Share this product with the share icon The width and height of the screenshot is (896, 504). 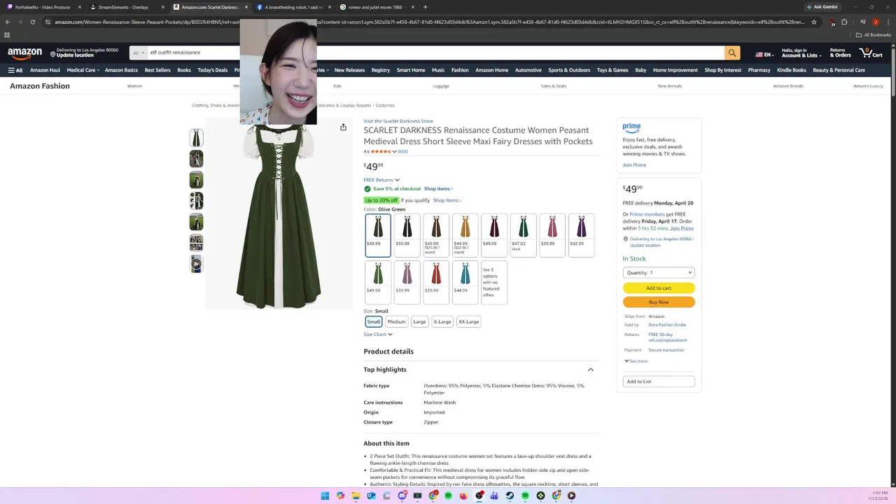[343, 127]
